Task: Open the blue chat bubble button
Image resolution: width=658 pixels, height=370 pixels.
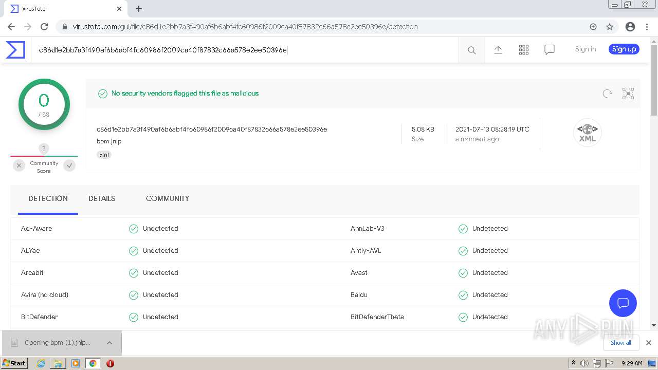Action: coord(623,303)
